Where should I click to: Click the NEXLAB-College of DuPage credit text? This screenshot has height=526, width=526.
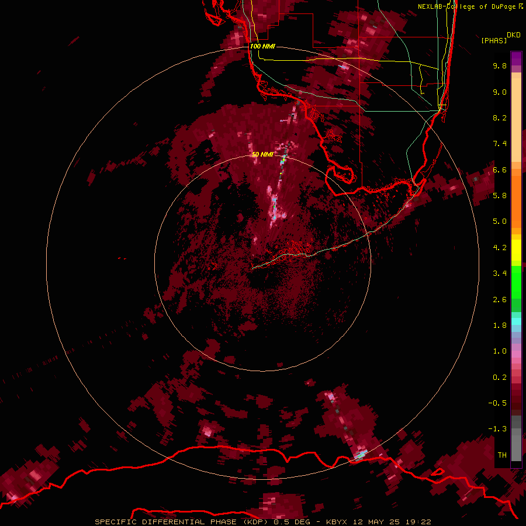[x=467, y=6]
